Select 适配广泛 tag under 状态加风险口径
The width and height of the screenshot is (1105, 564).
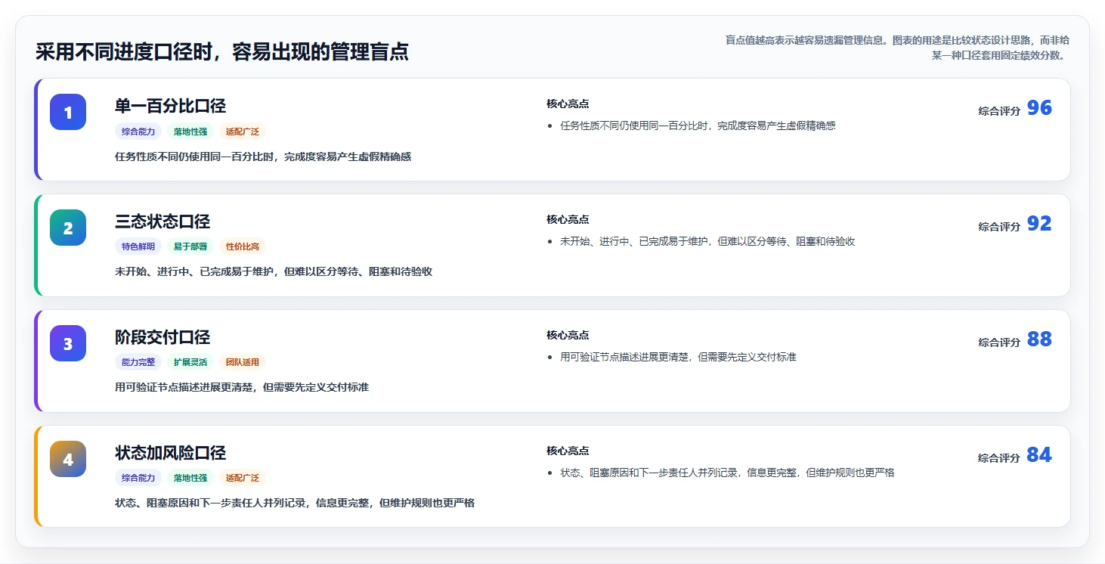(x=243, y=478)
